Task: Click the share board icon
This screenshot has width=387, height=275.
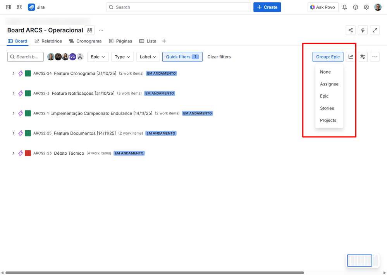Action: point(351,30)
